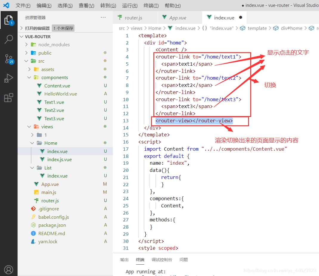
Task: Click the icon beside package.json
Action: (x=33, y=225)
